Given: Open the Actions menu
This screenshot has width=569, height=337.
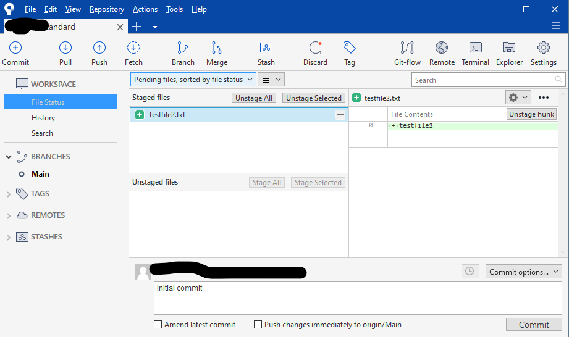Looking at the screenshot, I should tap(145, 9).
